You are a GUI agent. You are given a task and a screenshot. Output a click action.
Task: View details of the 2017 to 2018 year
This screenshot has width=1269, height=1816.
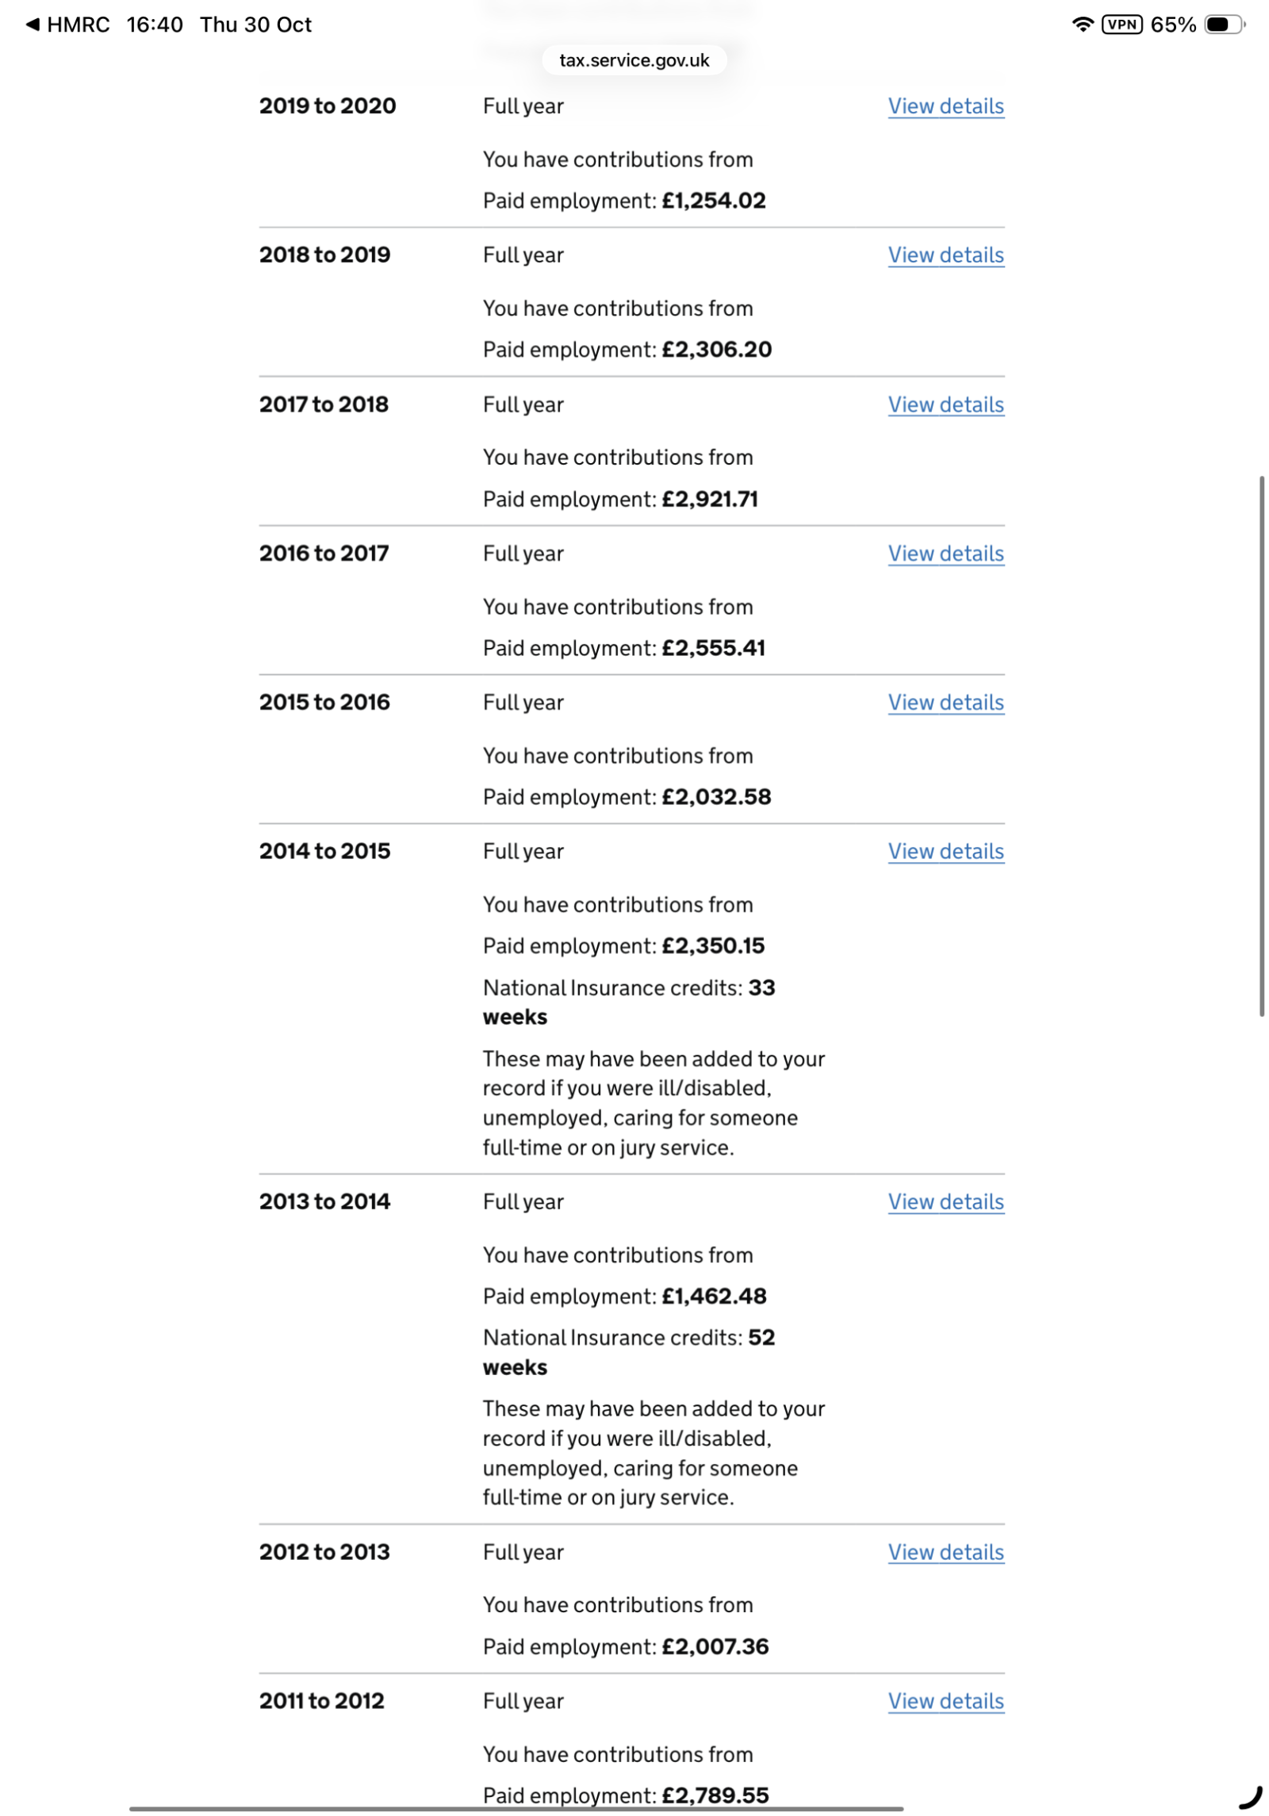945,404
